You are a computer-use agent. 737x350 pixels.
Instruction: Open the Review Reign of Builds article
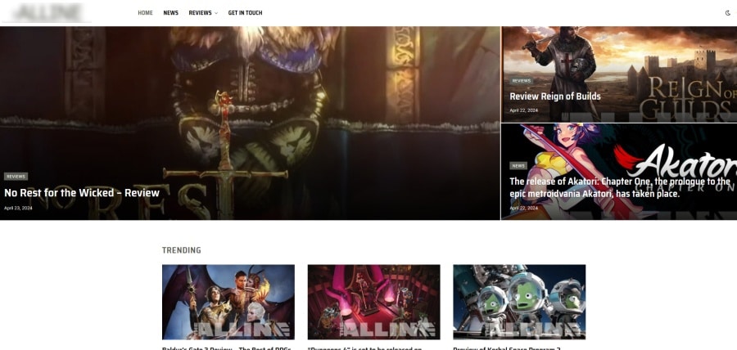[x=555, y=96]
